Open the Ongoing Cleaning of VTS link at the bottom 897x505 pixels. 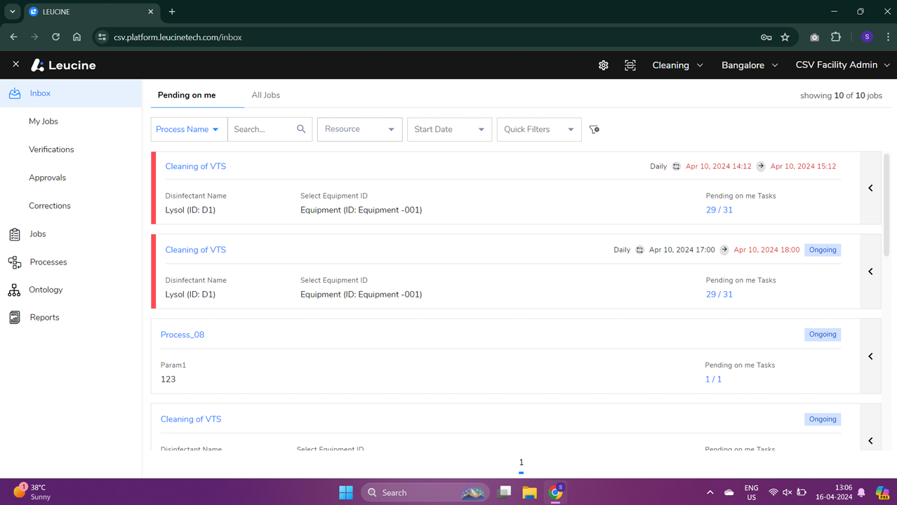[191, 419]
